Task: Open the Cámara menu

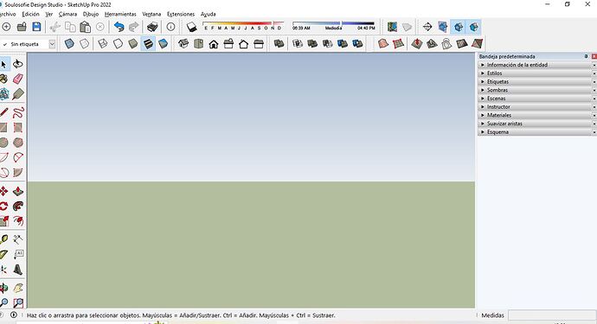Action: coord(67,14)
